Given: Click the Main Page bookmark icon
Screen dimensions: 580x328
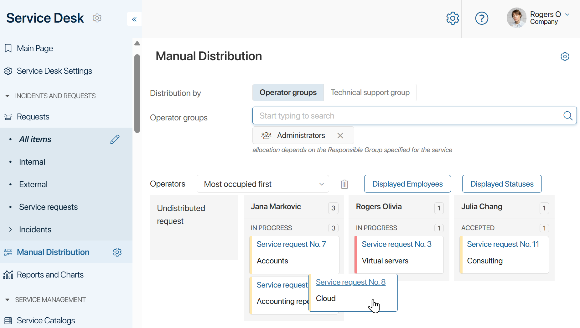Looking at the screenshot, I should point(8,48).
